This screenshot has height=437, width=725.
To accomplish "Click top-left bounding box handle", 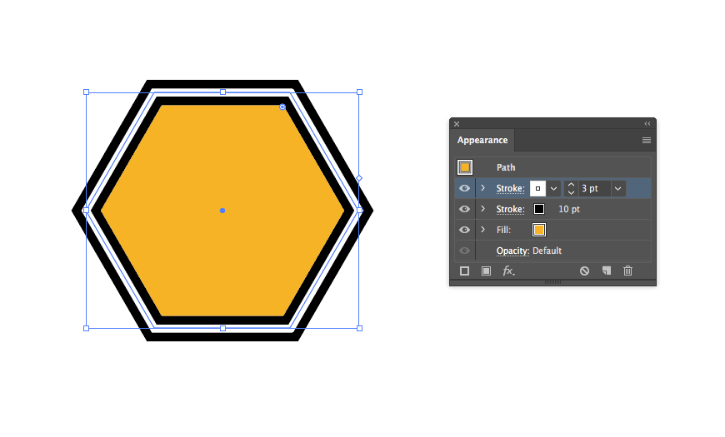I will (x=86, y=92).
